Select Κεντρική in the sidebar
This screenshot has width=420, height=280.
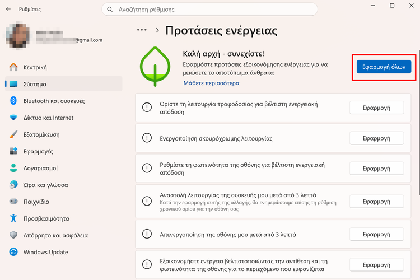35,67
